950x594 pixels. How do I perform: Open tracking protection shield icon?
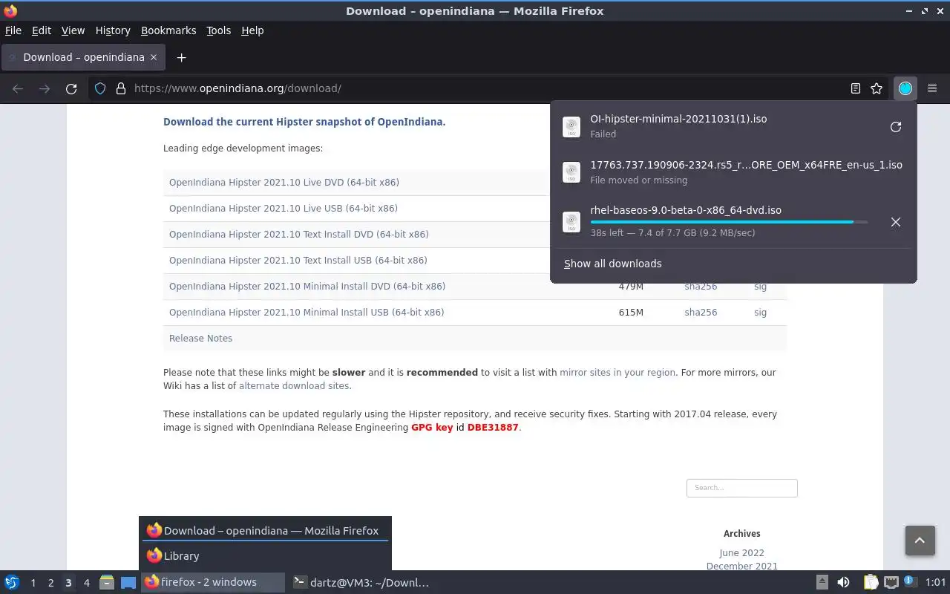click(x=100, y=88)
